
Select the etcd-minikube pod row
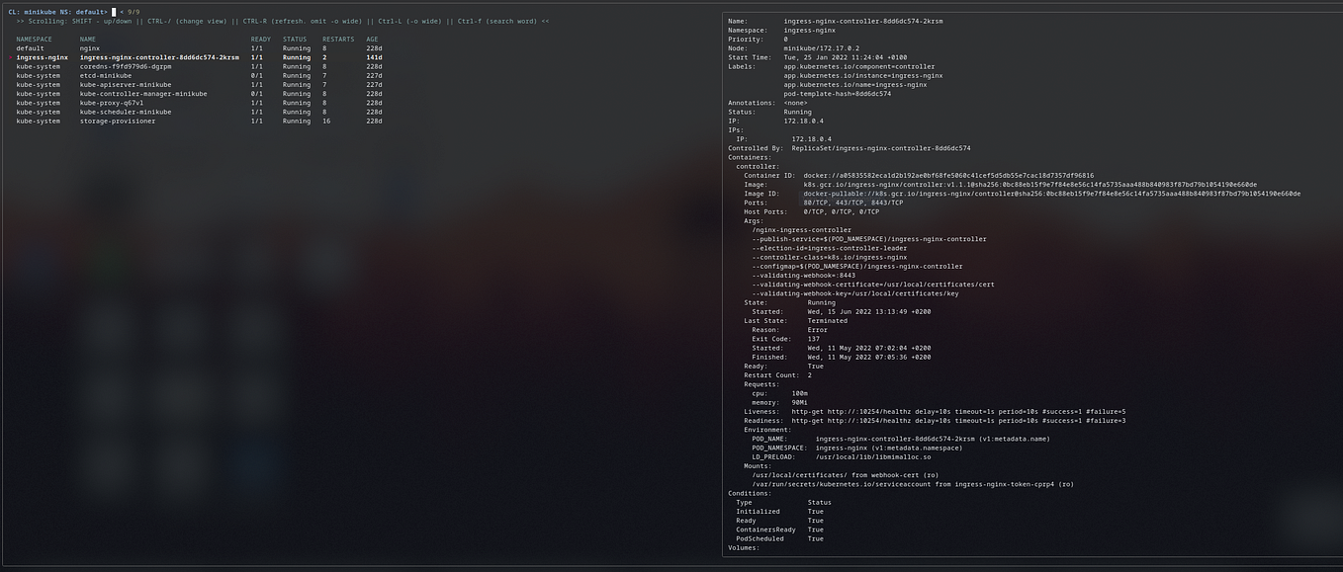(104, 75)
